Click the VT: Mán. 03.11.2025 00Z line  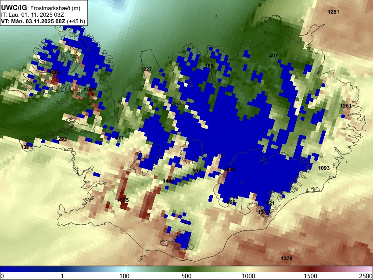pos(43,21)
